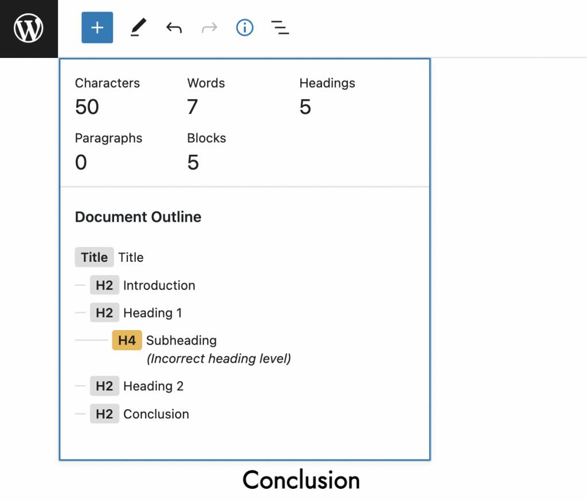Click the H2 badge beside Introduction
This screenshot has width=587, height=502.
click(104, 285)
